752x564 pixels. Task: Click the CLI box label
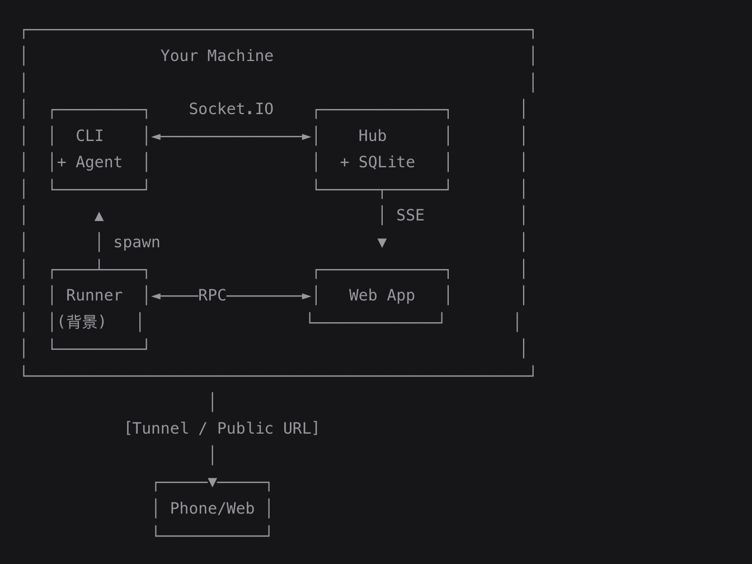point(90,136)
